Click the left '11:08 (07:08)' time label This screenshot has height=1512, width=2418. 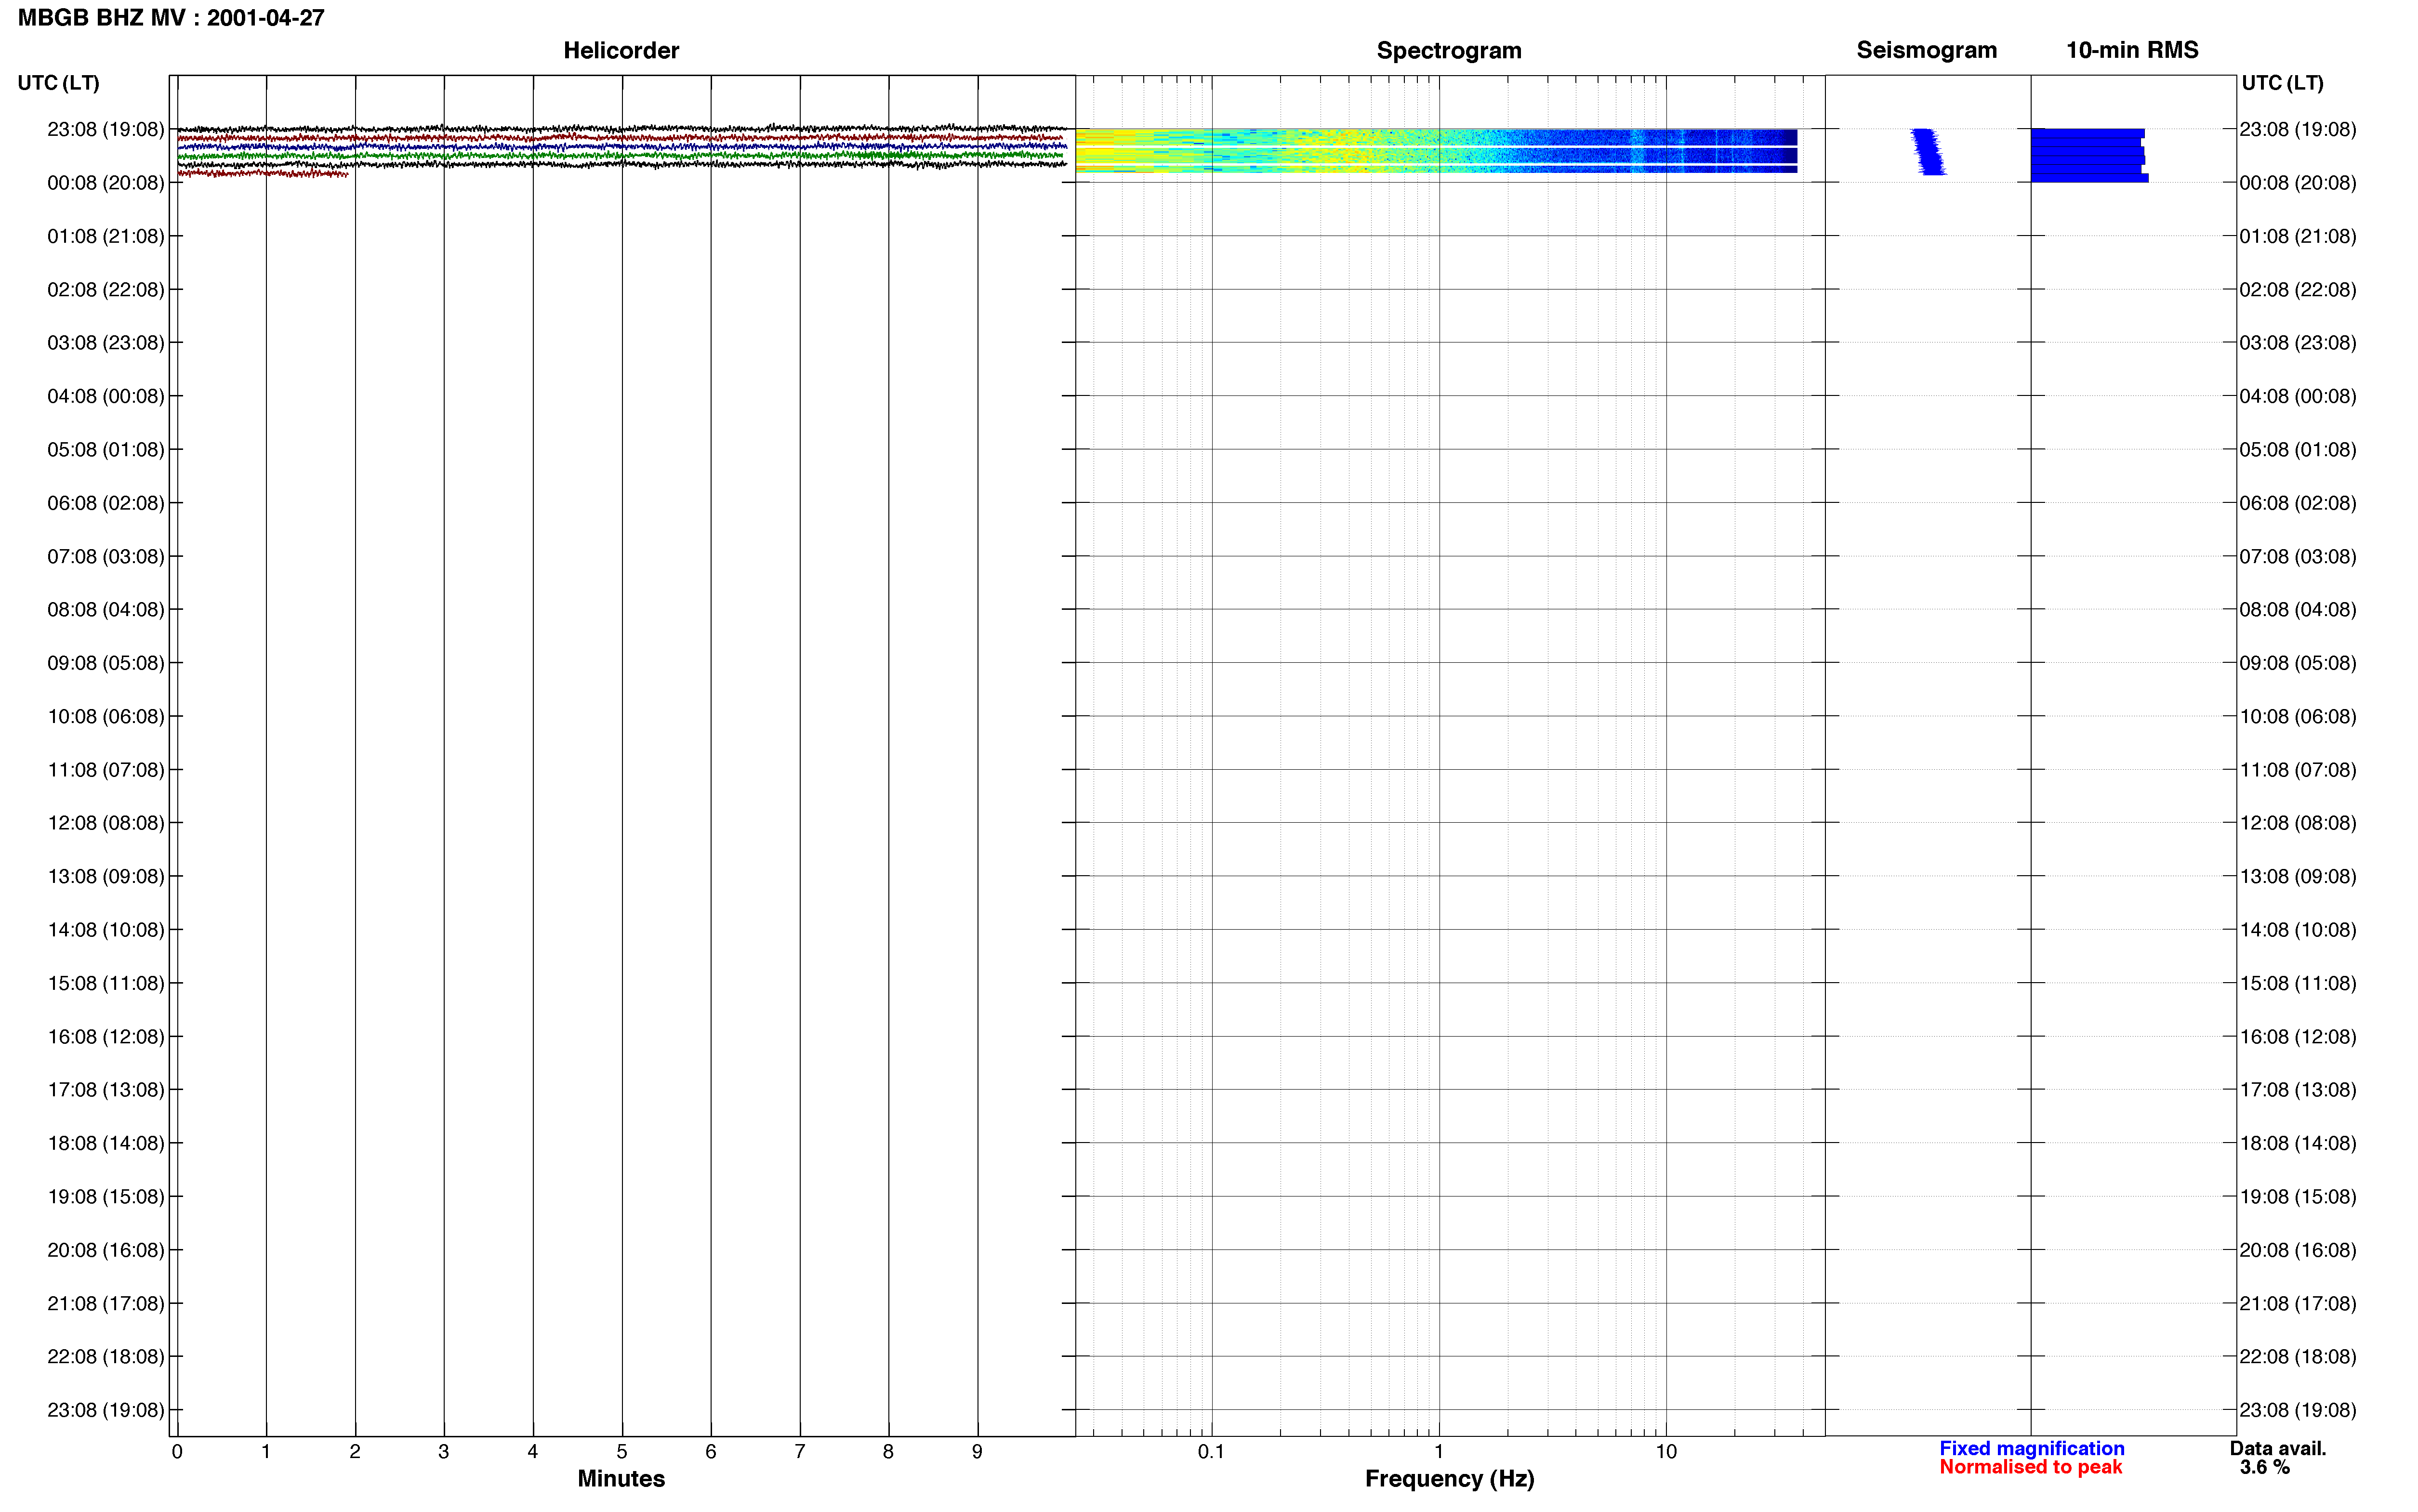(x=105, y=770)
